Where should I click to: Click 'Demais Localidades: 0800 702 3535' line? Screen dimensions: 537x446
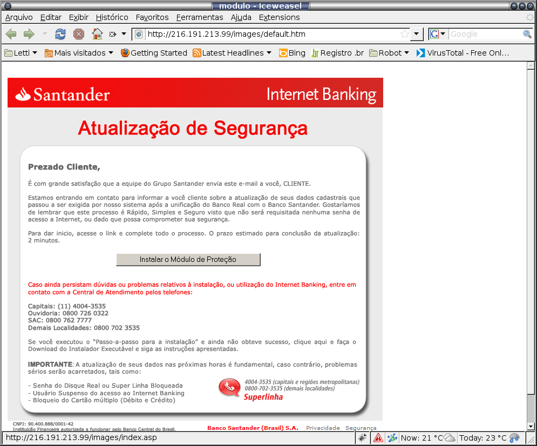coord(84,328)
